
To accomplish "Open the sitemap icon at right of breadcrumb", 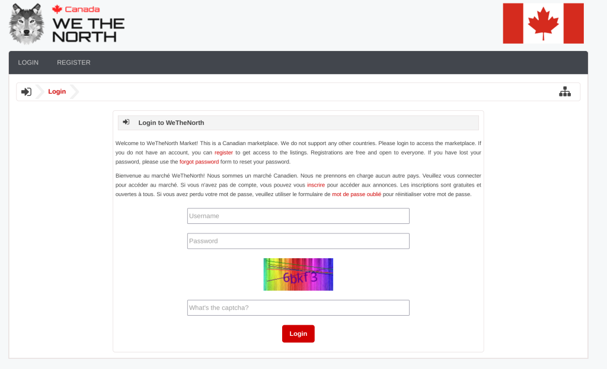I will pyautogui.click(x=564, y=92).
